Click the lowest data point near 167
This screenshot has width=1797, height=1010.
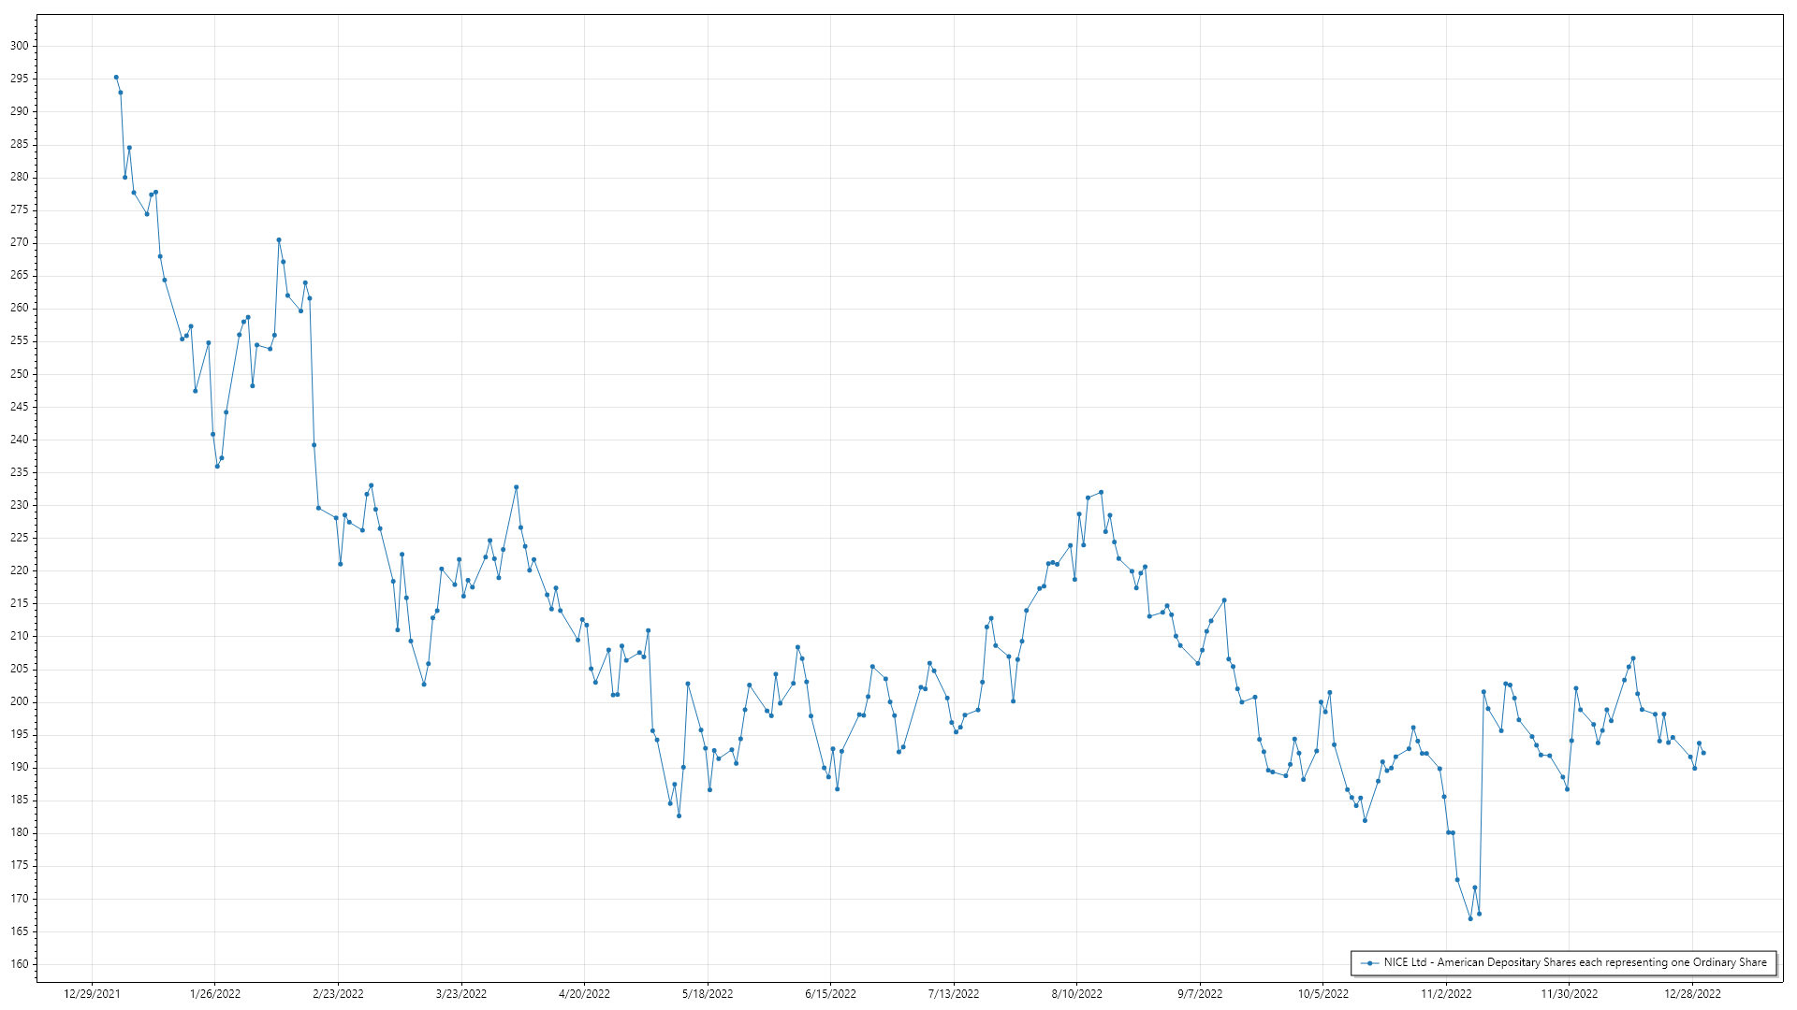(x=1470, y=918)
